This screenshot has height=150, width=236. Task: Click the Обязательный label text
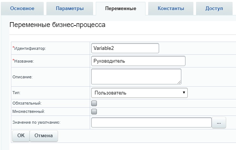point(27,103)
